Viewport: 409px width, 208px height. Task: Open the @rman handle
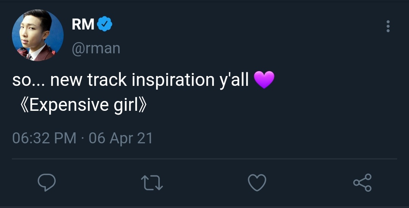click(x=96, y=48)
